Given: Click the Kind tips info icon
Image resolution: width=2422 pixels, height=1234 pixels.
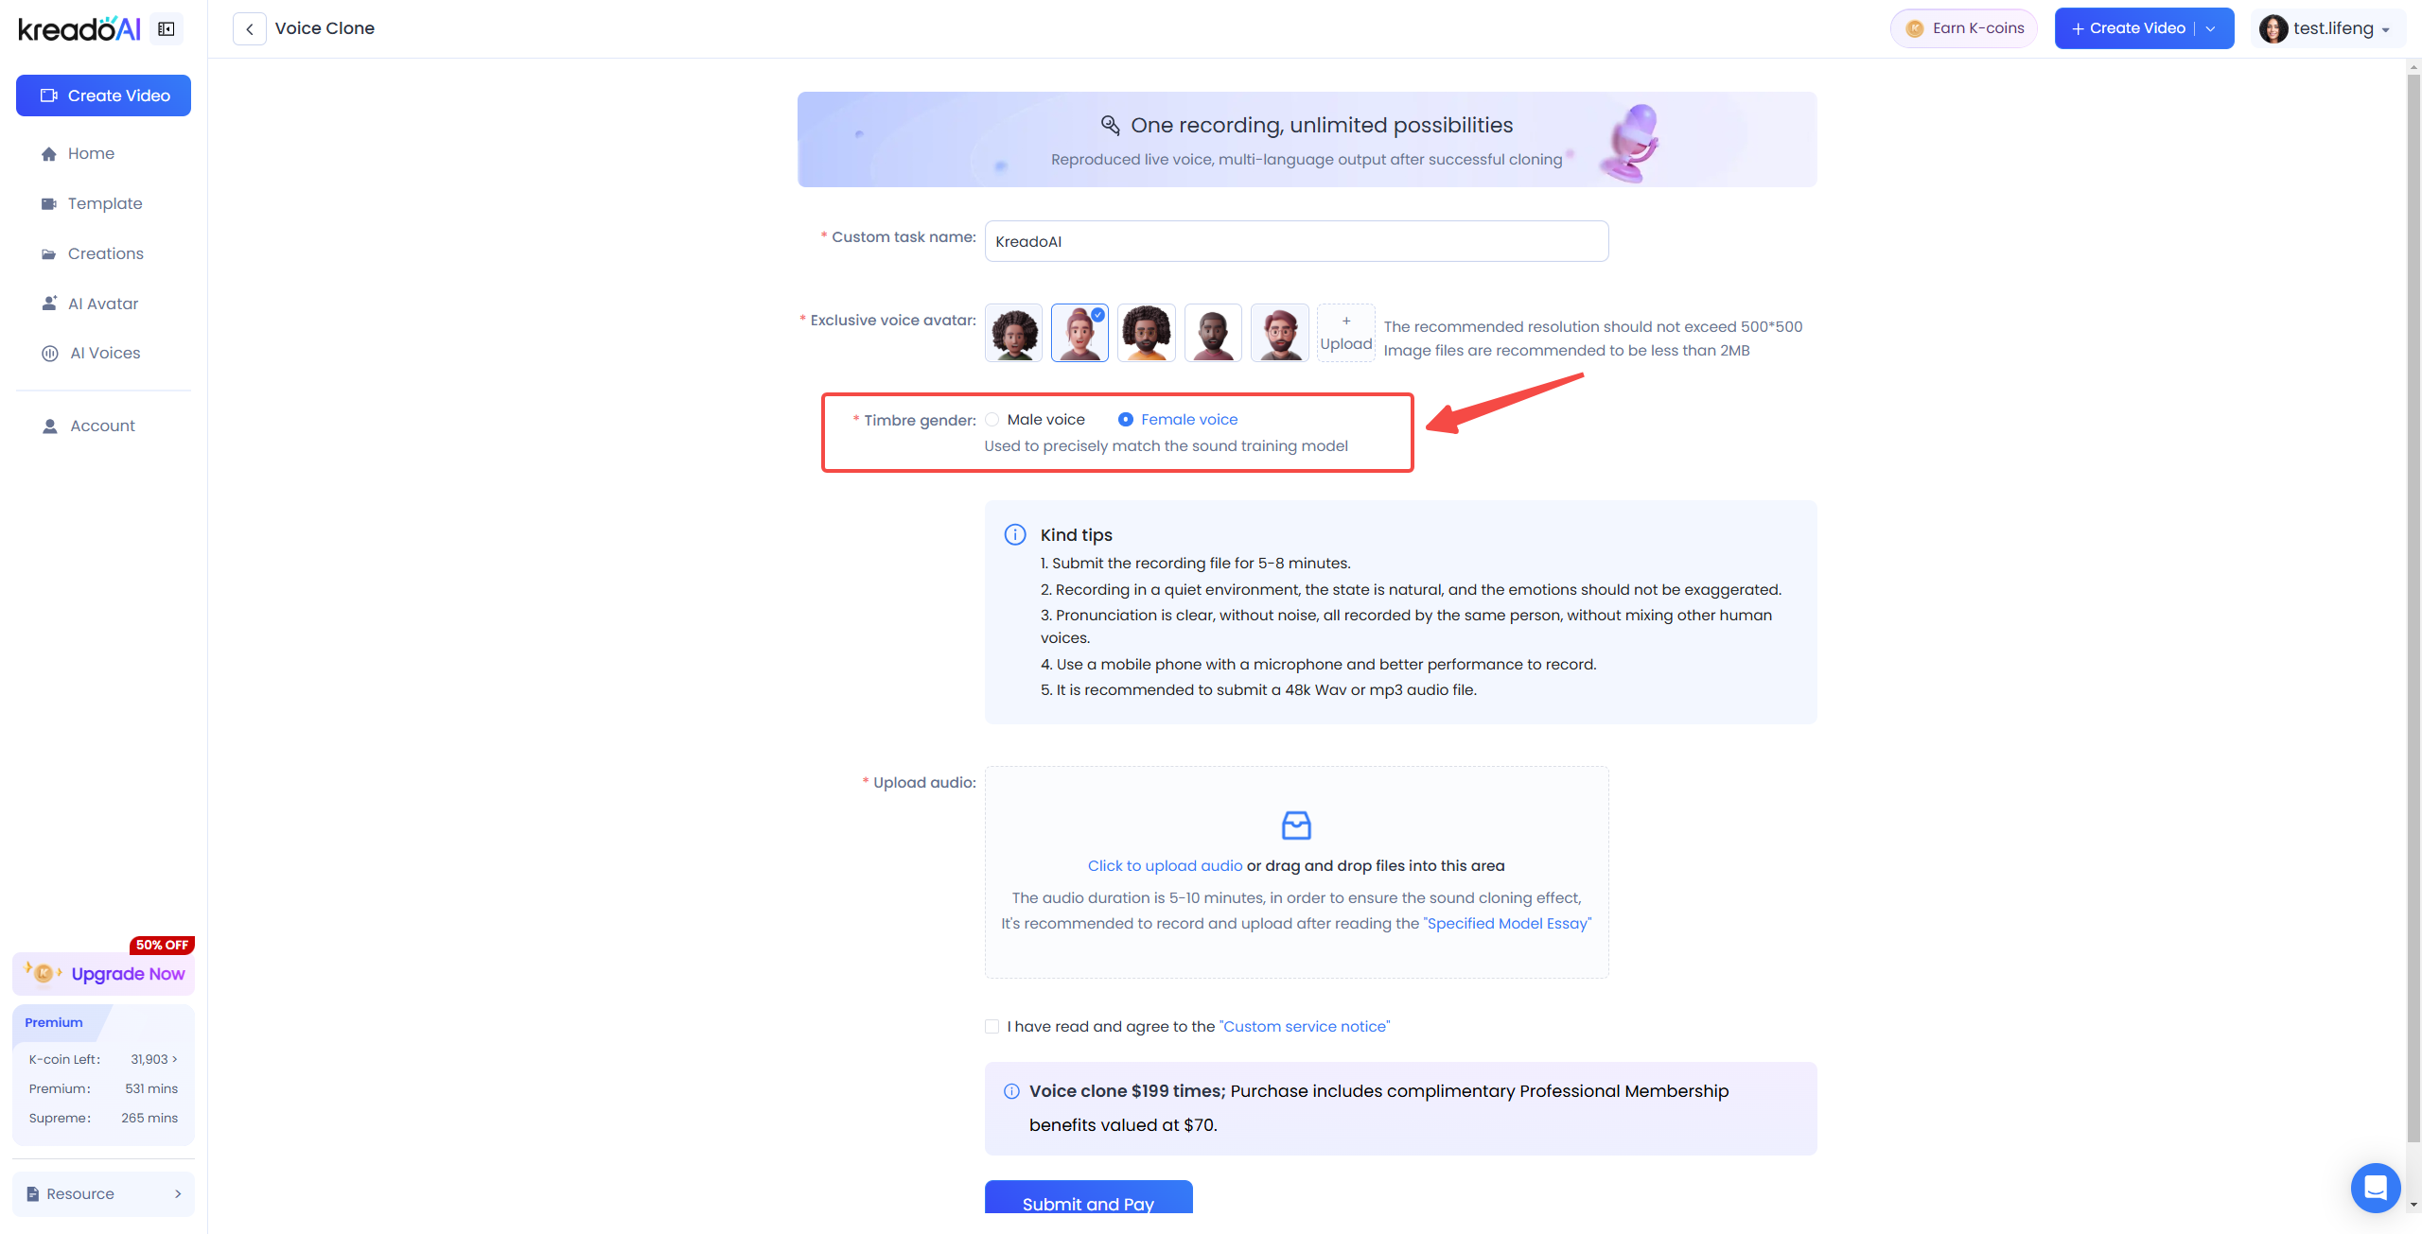Looking at the screenshot, I should coord(1014,535).
